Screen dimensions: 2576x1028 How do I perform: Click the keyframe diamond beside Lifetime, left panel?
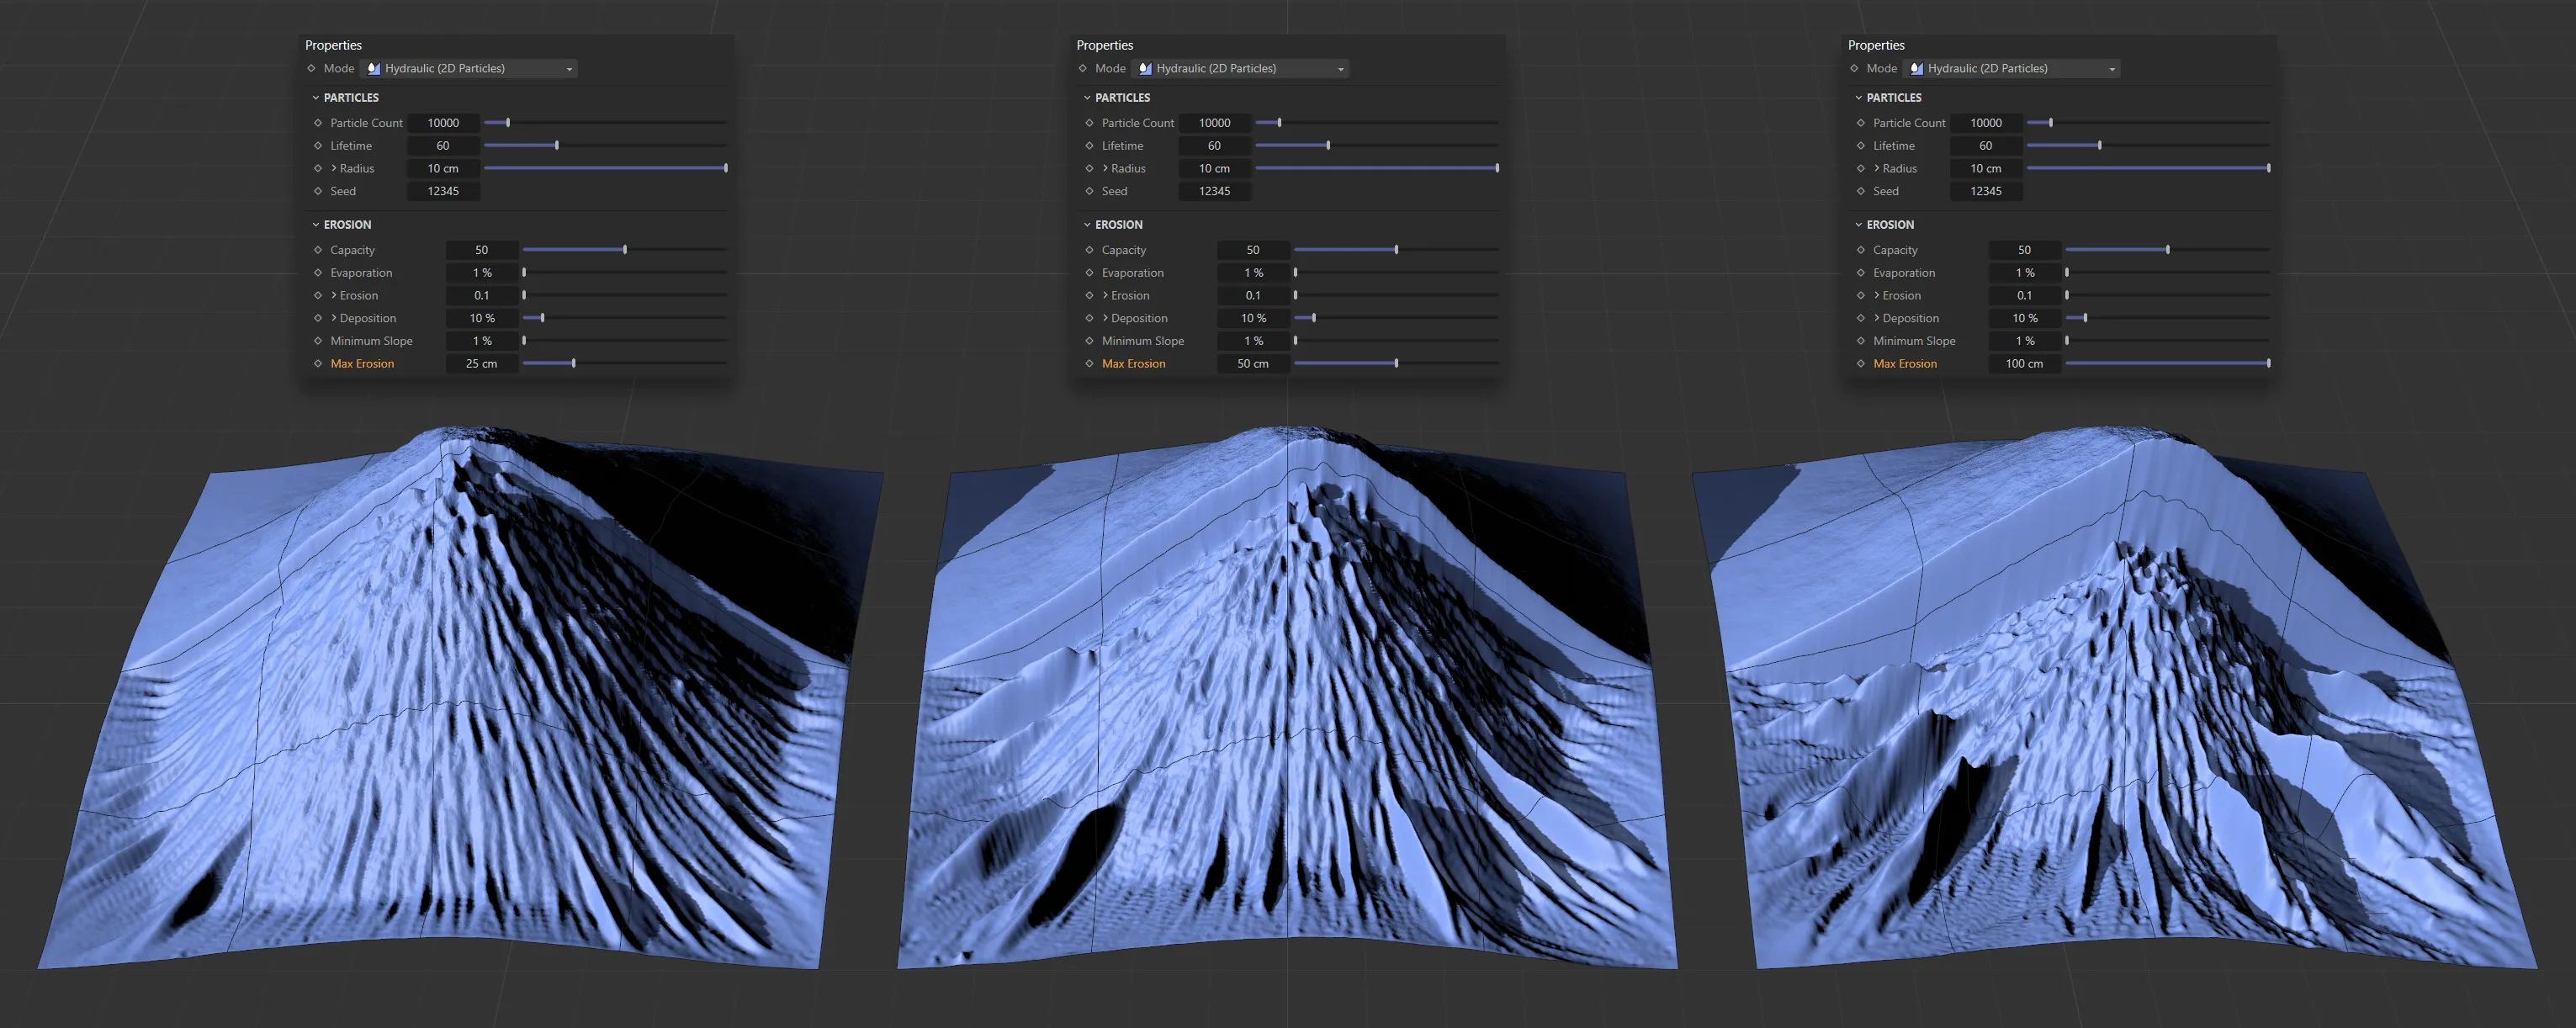point(318,145)
